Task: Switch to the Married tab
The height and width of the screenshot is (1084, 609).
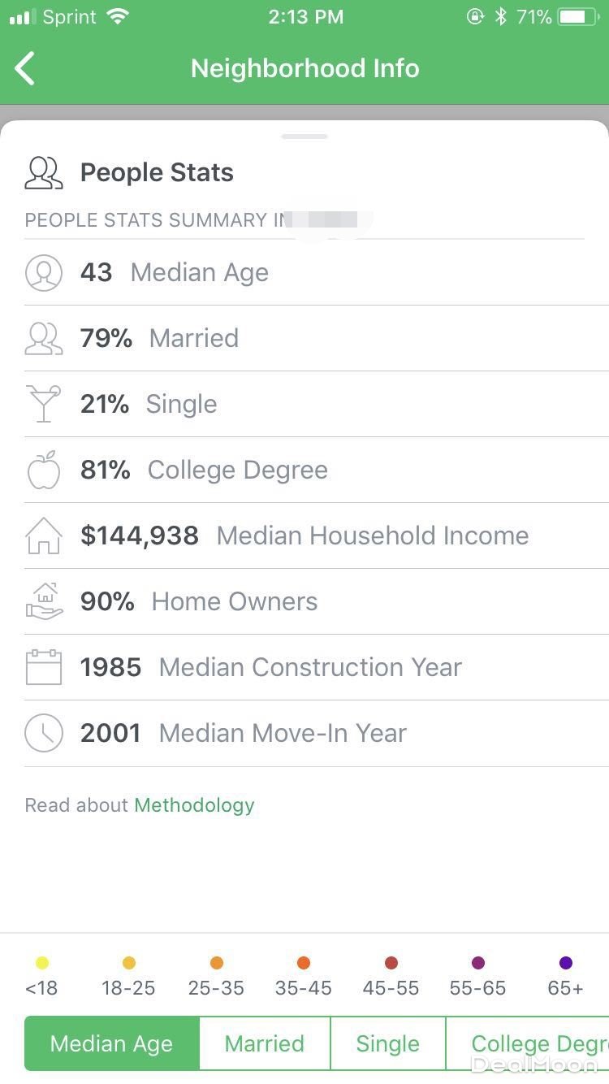Action: click(265, 1044)
